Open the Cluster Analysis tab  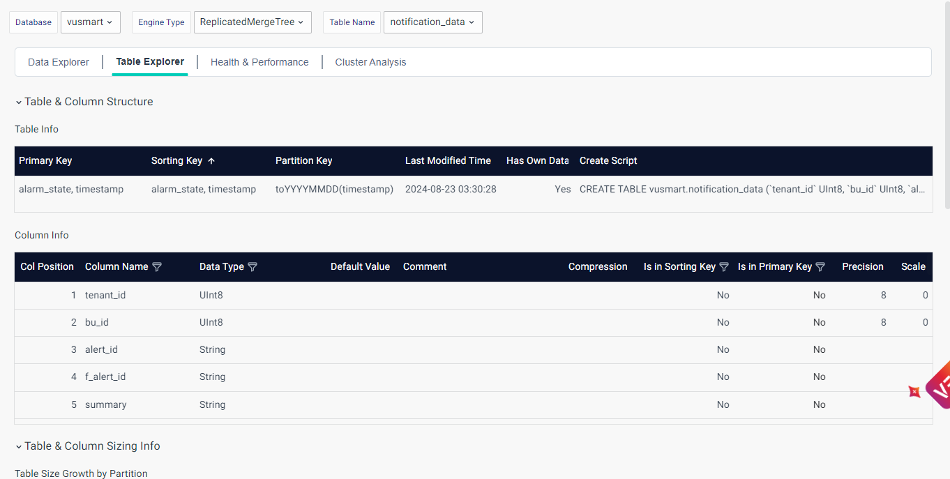(370, 62)
